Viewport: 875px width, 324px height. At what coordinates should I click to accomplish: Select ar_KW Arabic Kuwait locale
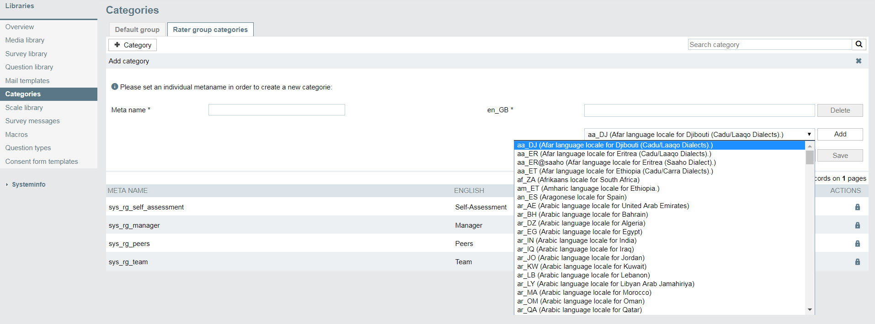(x=659, y=267)
